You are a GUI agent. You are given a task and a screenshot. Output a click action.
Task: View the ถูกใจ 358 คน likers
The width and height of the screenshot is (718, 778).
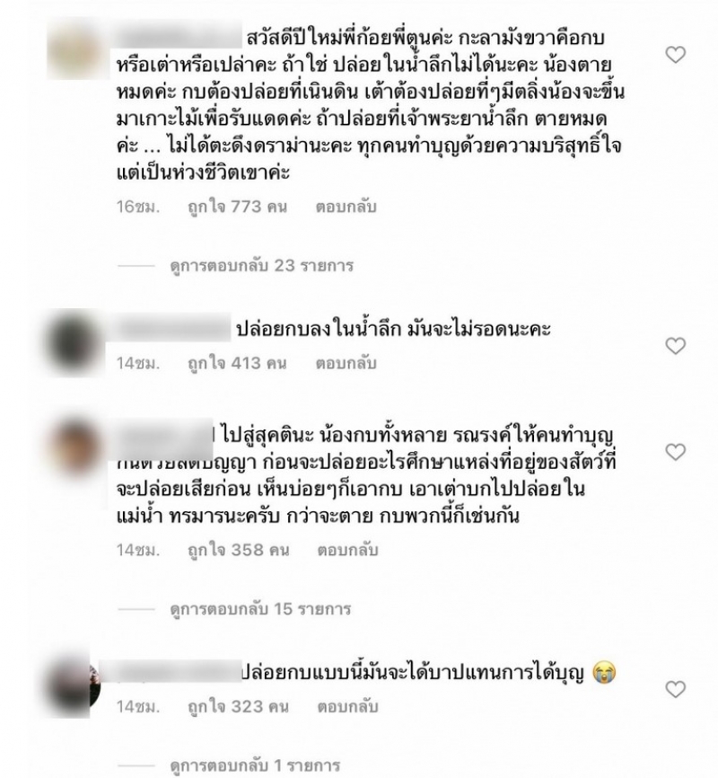pos(238,550)
